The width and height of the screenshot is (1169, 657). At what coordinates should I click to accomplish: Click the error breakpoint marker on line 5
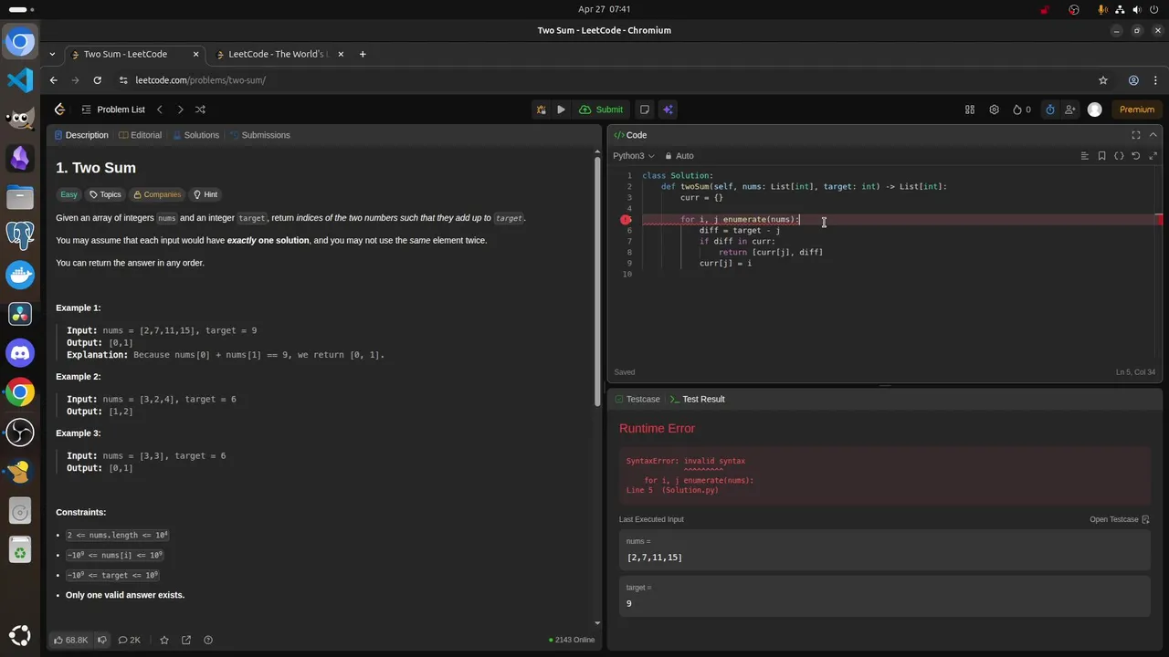tap(626, 220)
